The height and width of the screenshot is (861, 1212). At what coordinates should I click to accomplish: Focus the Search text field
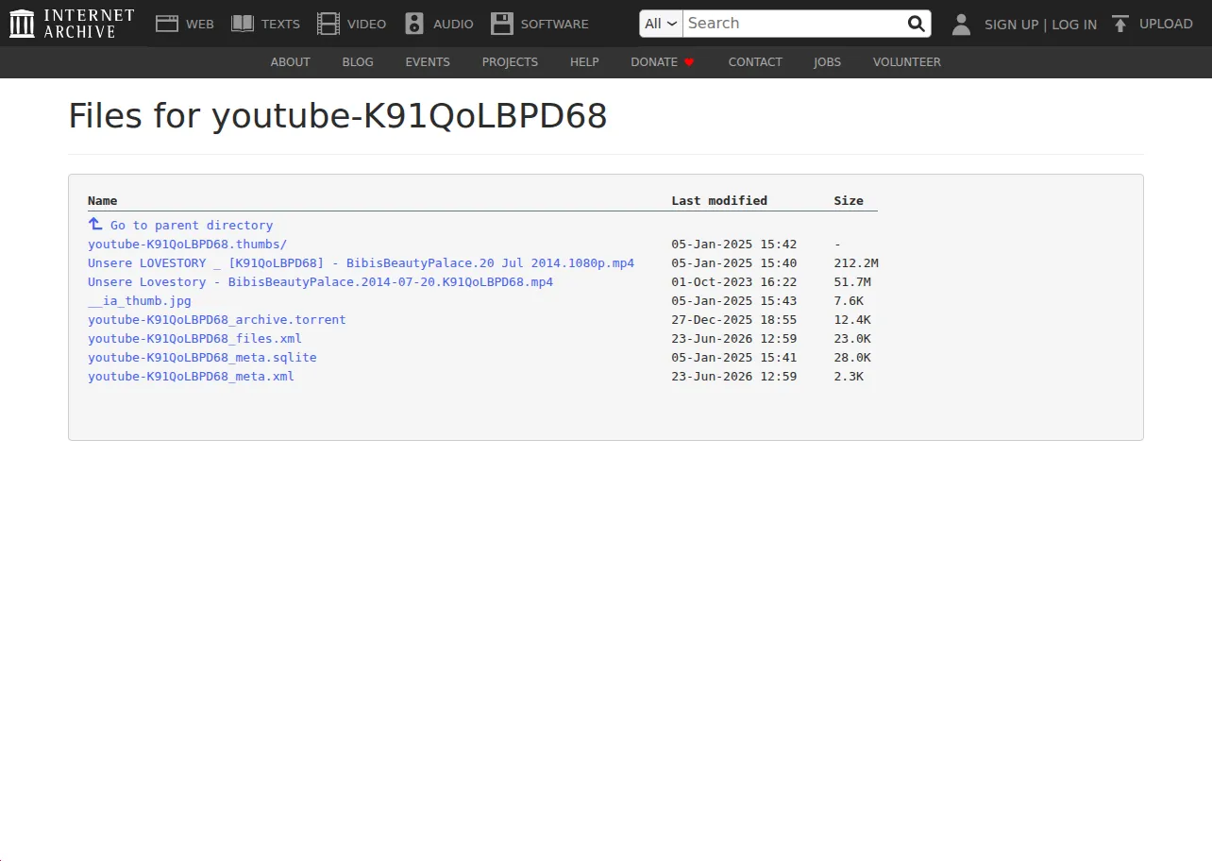tap(793, 24)
